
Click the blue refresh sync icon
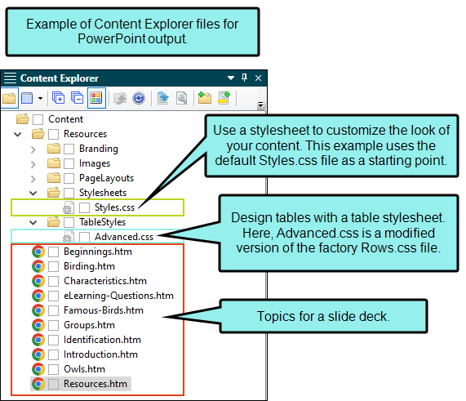coord(139,98)
